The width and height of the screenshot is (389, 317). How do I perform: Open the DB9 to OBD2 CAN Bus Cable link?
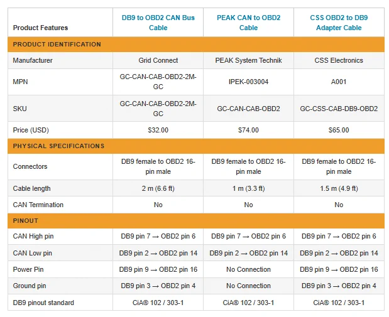158,23
